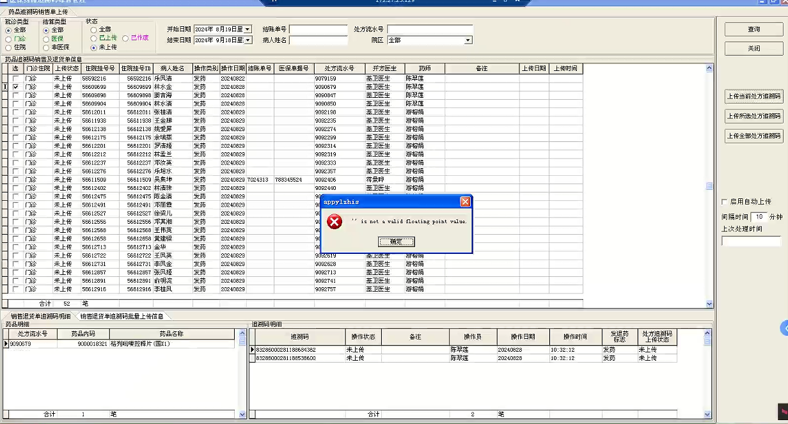
Task: Select 住院 radio under 就诊类型
Action: [9, 47]
